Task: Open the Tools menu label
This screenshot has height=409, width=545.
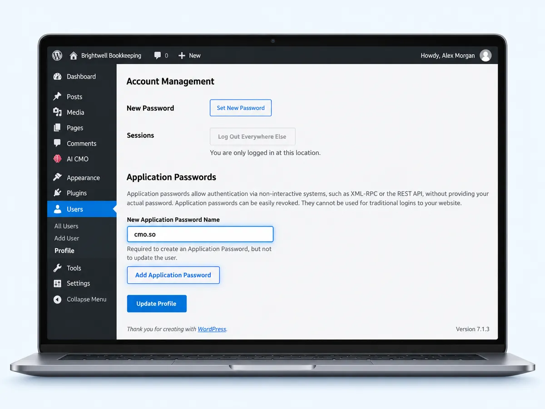Action: point(74,268)
